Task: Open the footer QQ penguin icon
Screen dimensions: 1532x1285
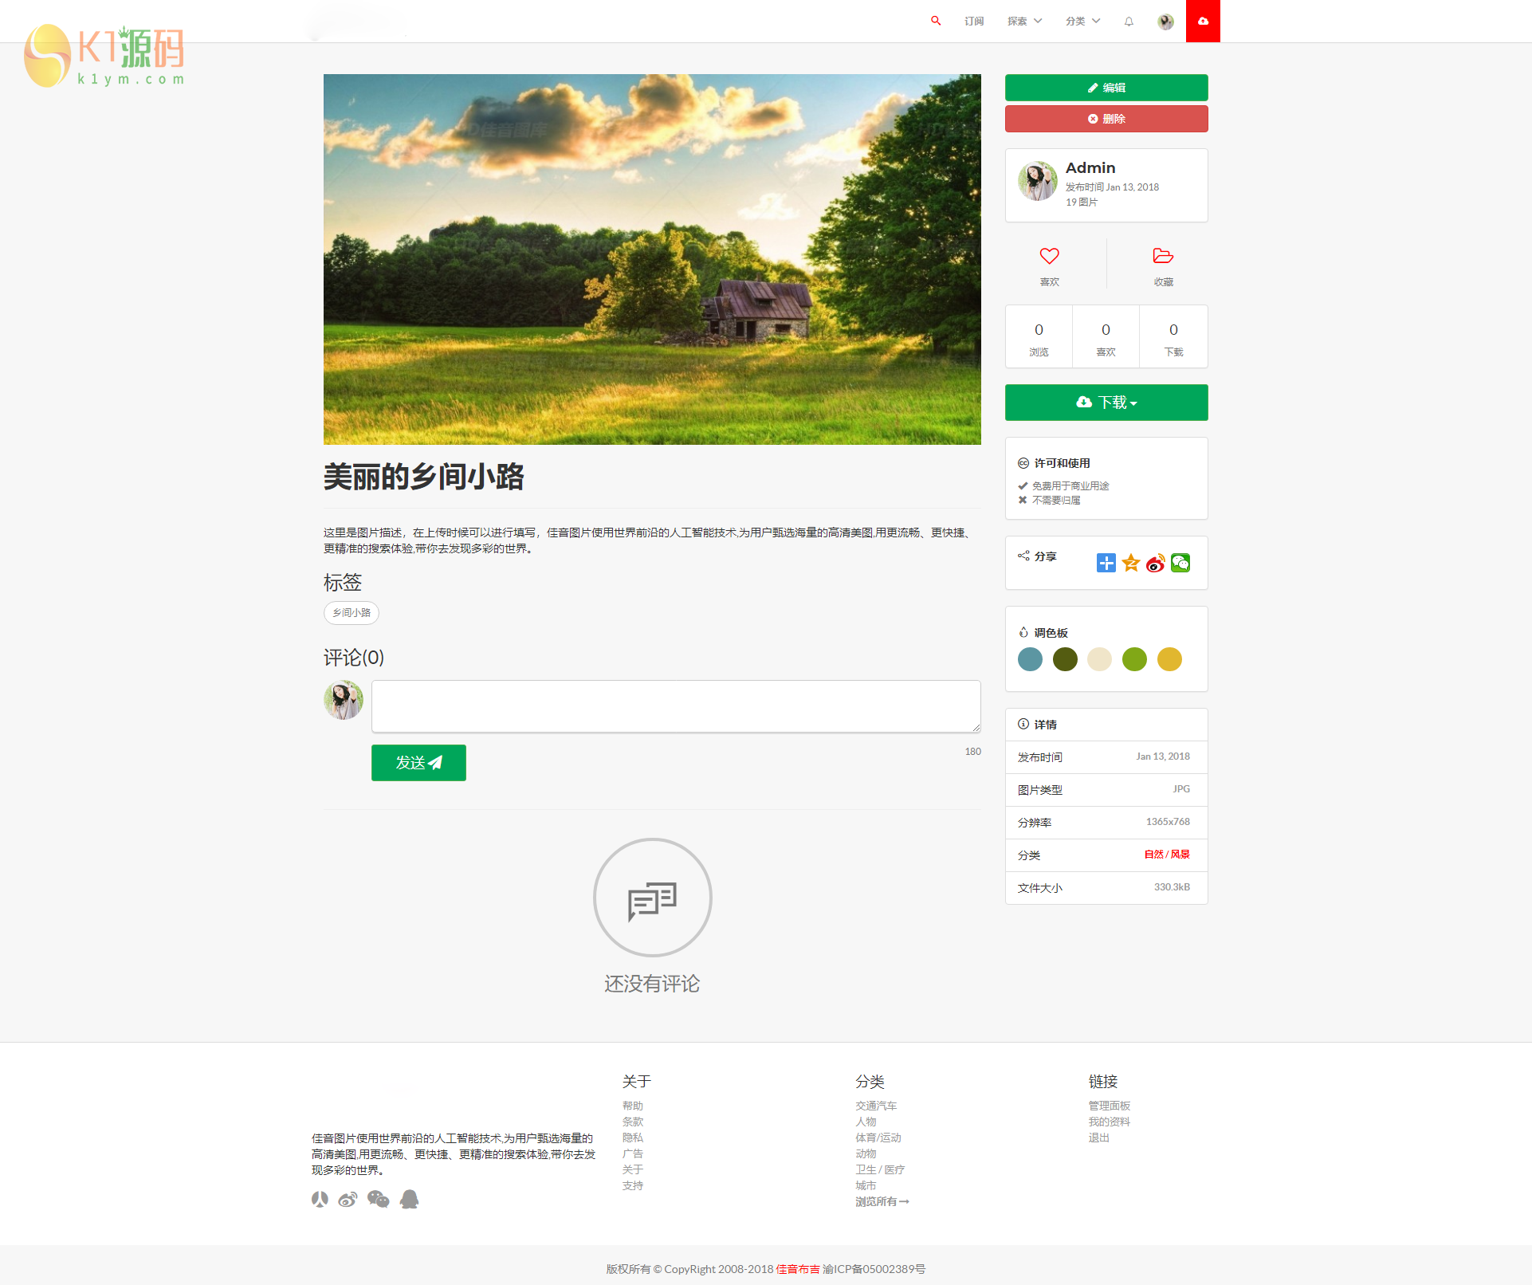Action: pyautogui.click(x=409, y=1200)
